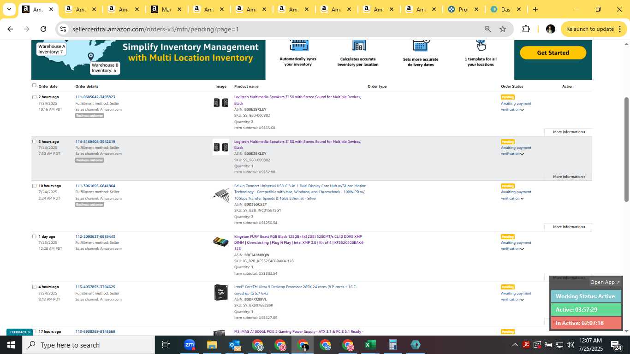Open order link 114-8160408-3542619
Viewport: 630px width, 354px height.
coord(95,142)
